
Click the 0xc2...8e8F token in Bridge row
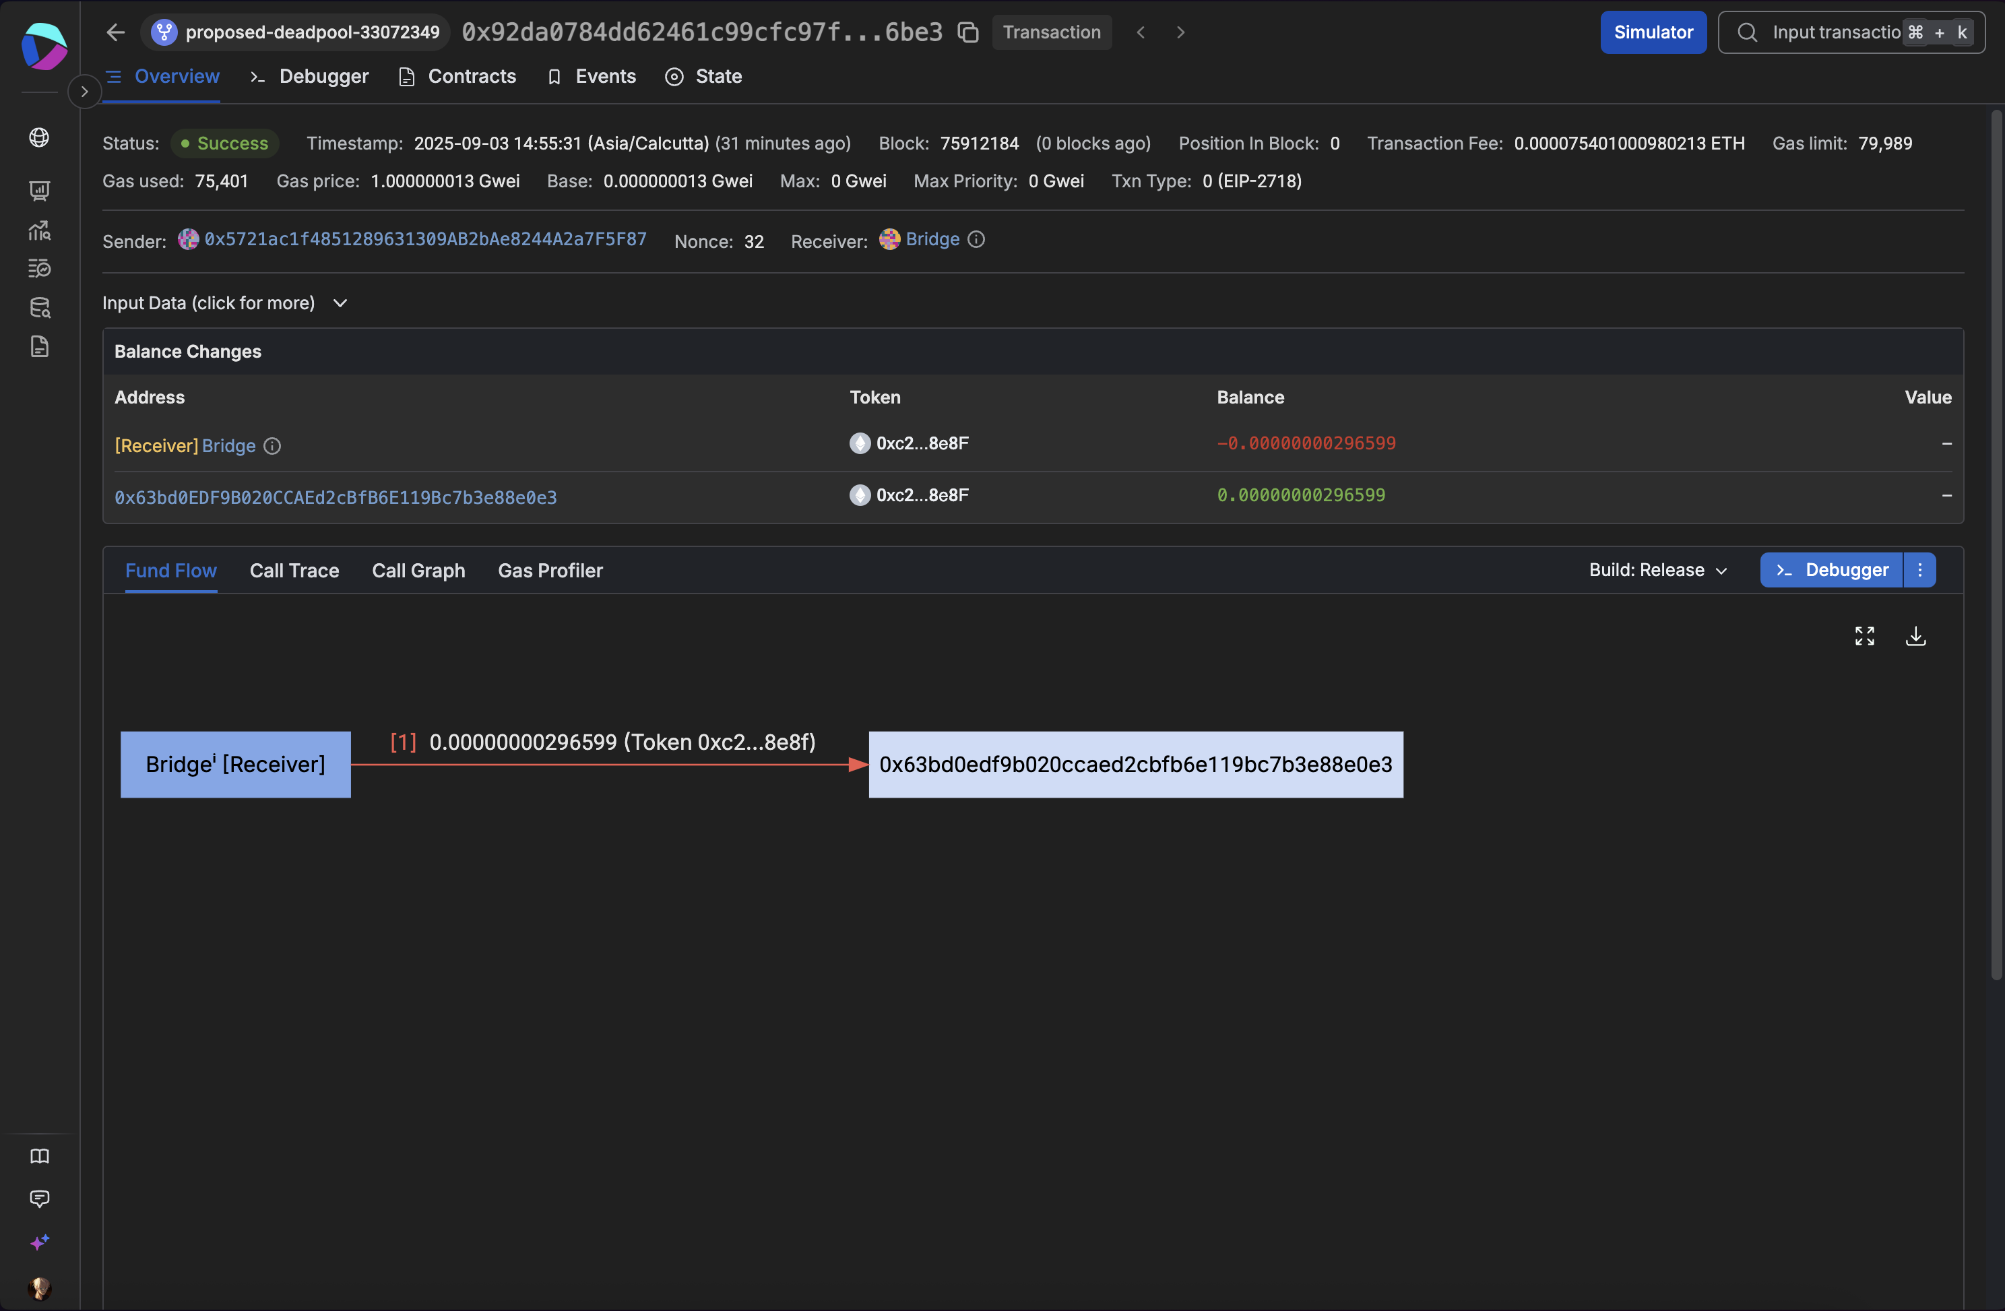(910, 443)
